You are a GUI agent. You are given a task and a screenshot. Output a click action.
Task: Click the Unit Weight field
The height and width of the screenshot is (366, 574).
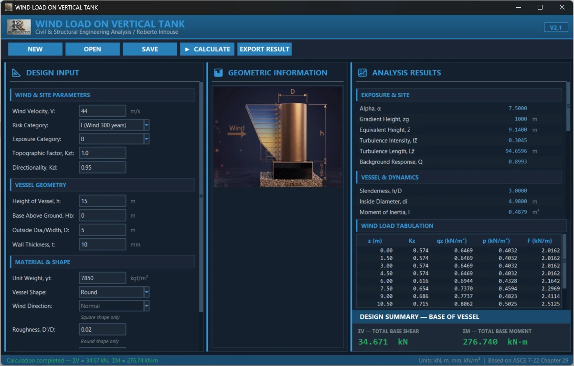(x=102, y=278)
